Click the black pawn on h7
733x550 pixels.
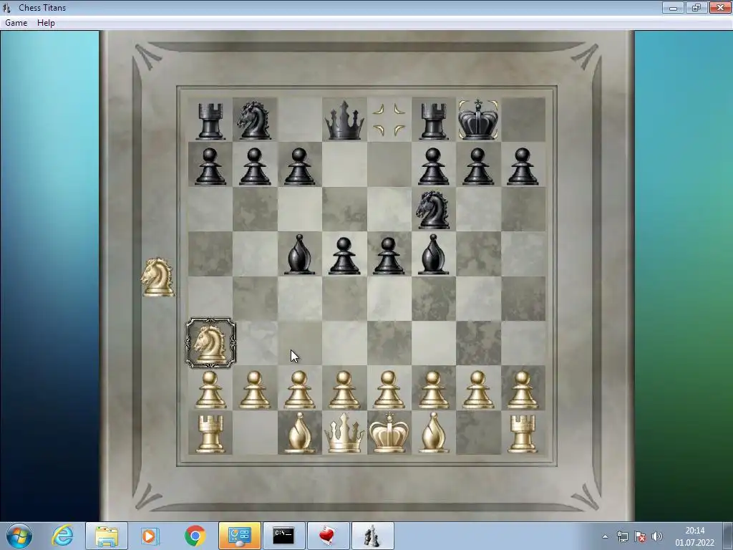pyautogui.click(x=523, y=166)
